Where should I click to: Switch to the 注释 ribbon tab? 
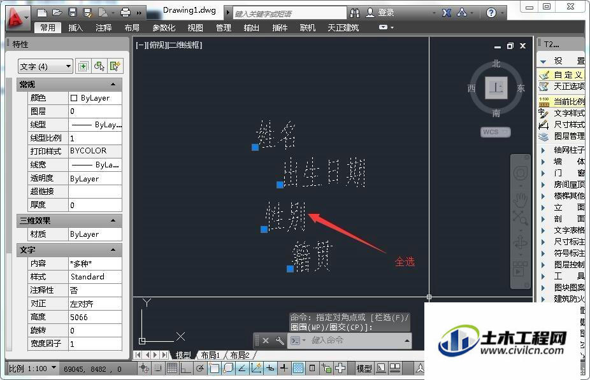click(103, 28)
